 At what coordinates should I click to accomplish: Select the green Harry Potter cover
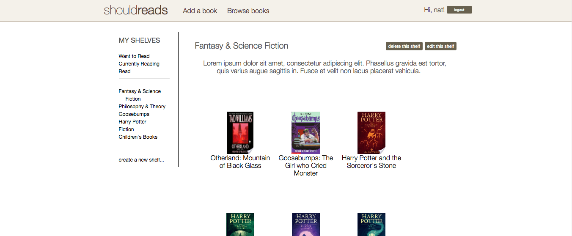click(x=240, y=225)
